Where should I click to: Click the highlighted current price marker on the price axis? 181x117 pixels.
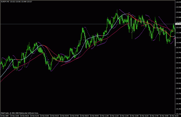click(178, 24)
